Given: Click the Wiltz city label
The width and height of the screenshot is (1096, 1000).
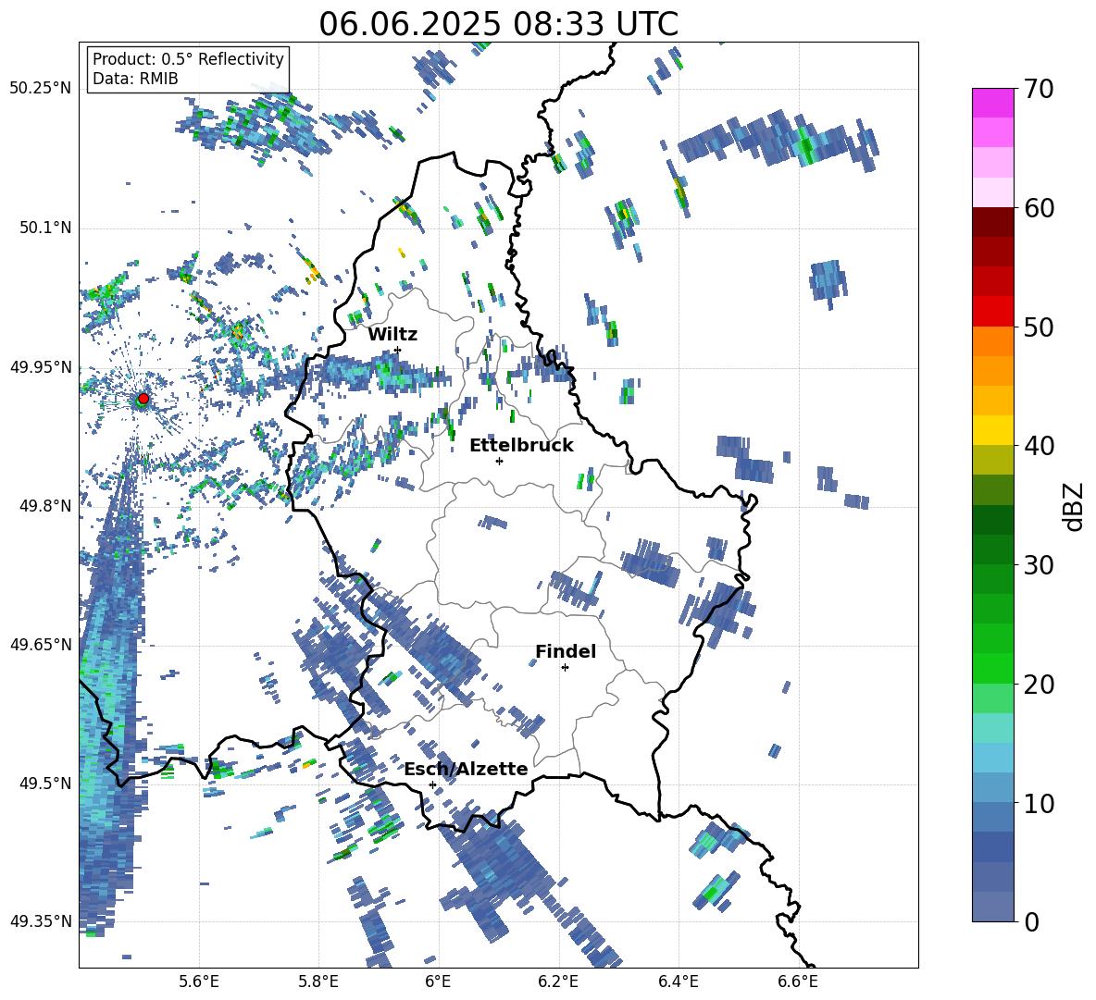Looking at the screenshot, I should click(392, 335).
